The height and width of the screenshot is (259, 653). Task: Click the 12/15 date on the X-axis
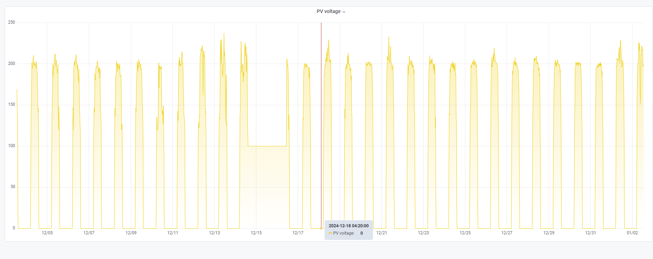256,233
